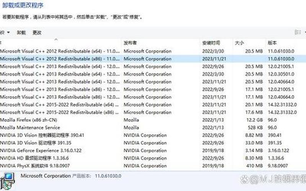The width and height of the screenshot is (306, 191).
Task: Click the change view icon in toolbar
Action: coord(298,32)
